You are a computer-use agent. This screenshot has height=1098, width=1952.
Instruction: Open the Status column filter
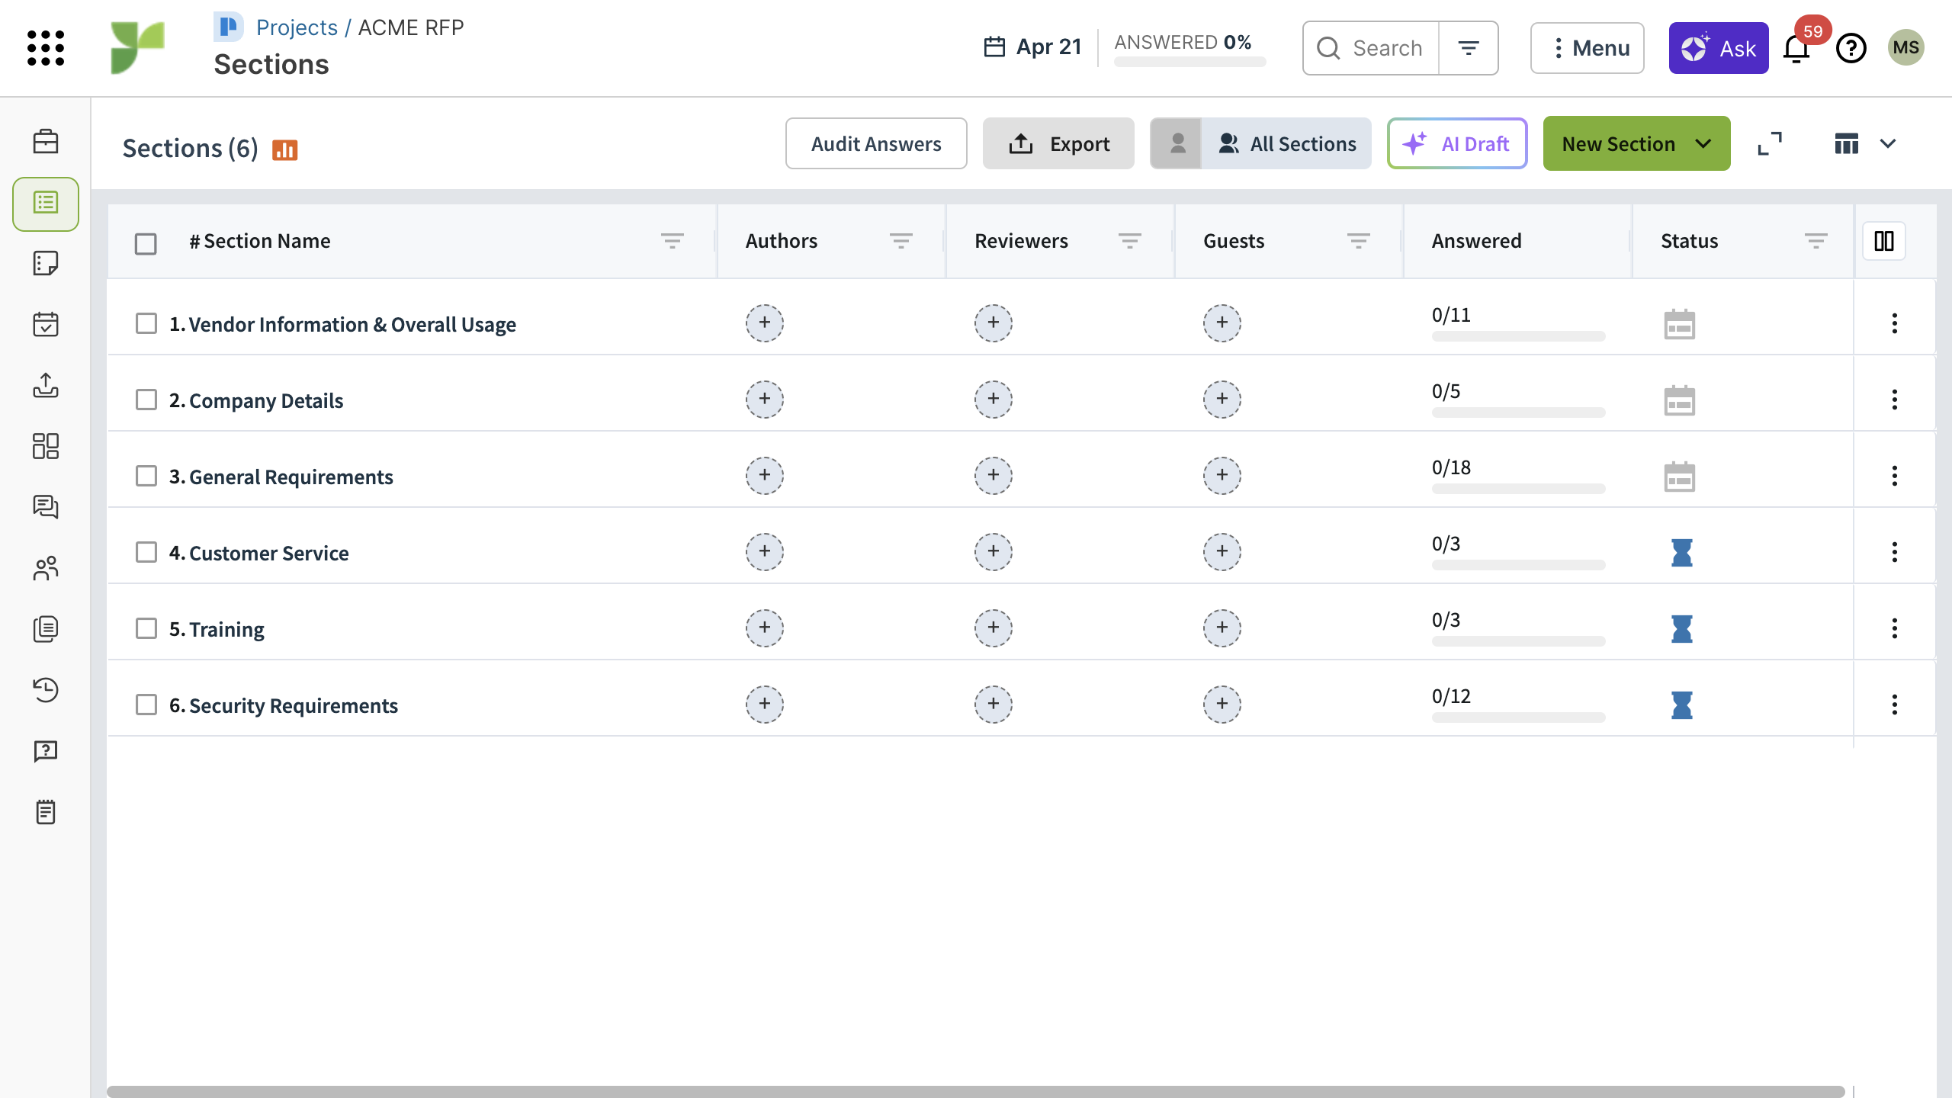tap(1816, 241)
